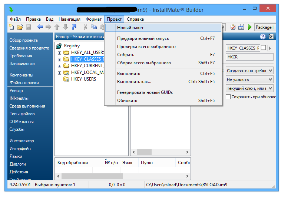Open the Вид menu
The width and height of the screenshot is (291, 197).
(50, 19)
